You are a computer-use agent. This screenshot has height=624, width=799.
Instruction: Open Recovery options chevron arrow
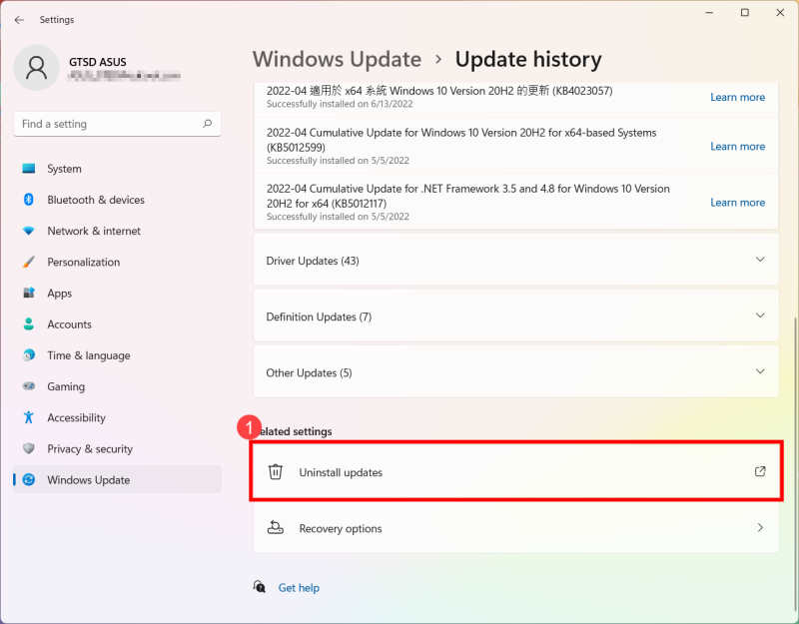point(760,528)
